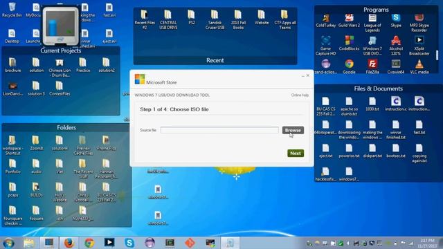443x249 pixels.
Task: Open poweriso.txt file
Action: (349, 151)
